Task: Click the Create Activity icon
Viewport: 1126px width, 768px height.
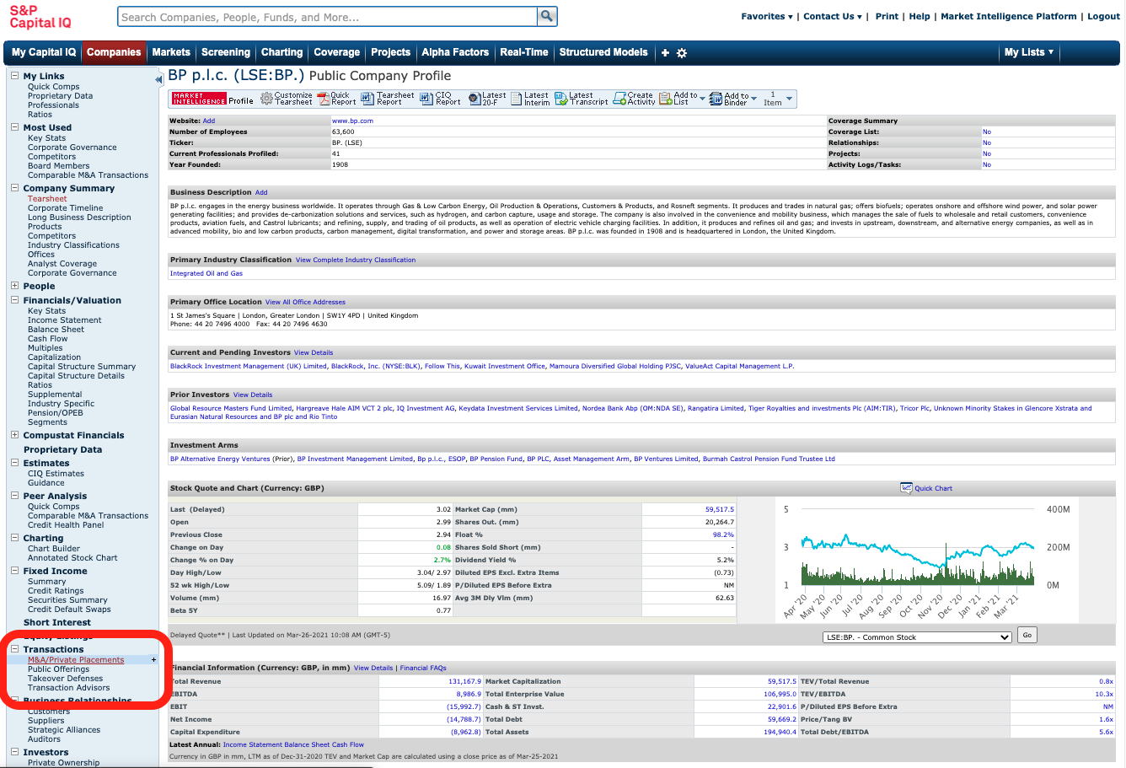Action: [x=620, y=99]
